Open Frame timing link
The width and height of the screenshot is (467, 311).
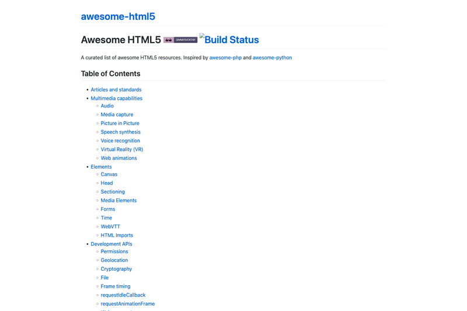115,286
